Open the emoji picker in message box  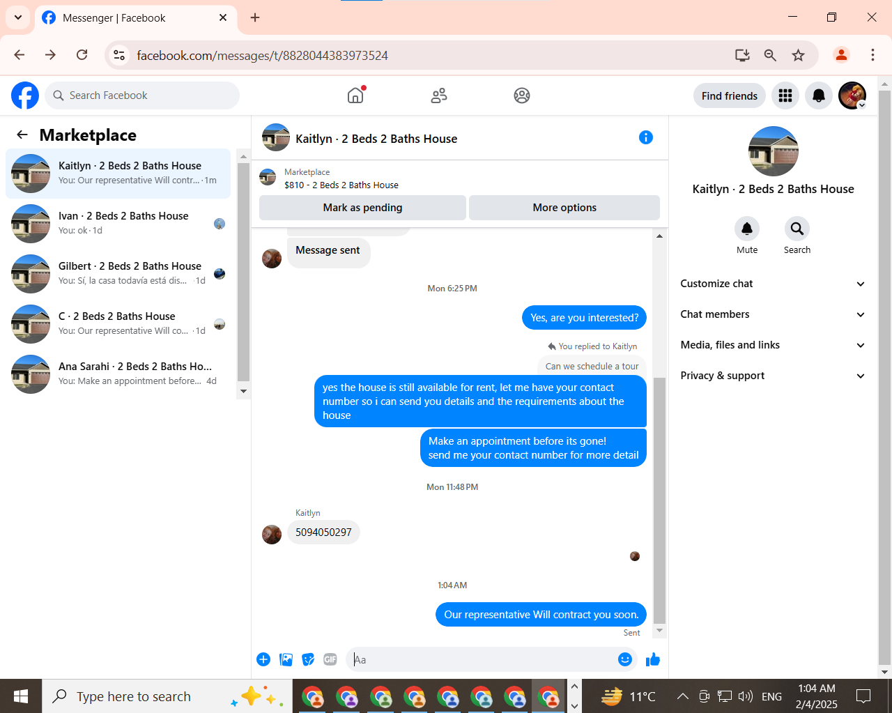pyautogui.click(x=625, y=659)
